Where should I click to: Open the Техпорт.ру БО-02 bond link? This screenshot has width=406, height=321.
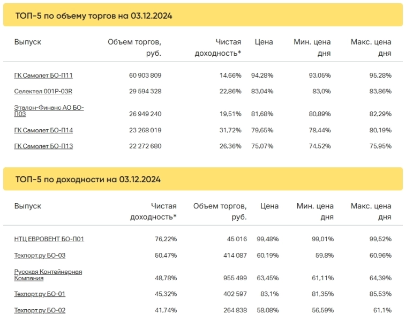[x=40, y=310]
